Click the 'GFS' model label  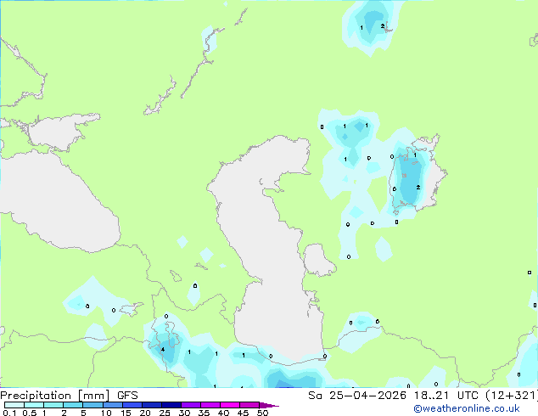pos(127,396)
